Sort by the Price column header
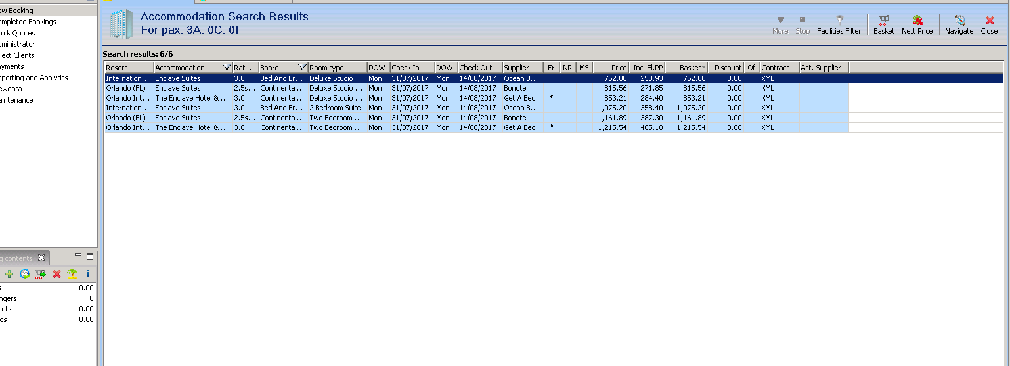This screenshot has height=366, width=1010. click(x=611, y=68)
